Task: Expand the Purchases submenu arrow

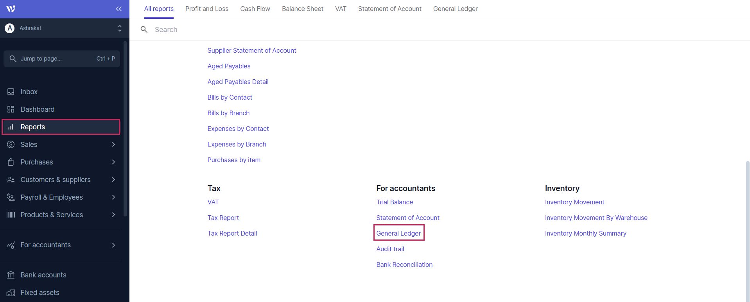Action: coord(113,162)
